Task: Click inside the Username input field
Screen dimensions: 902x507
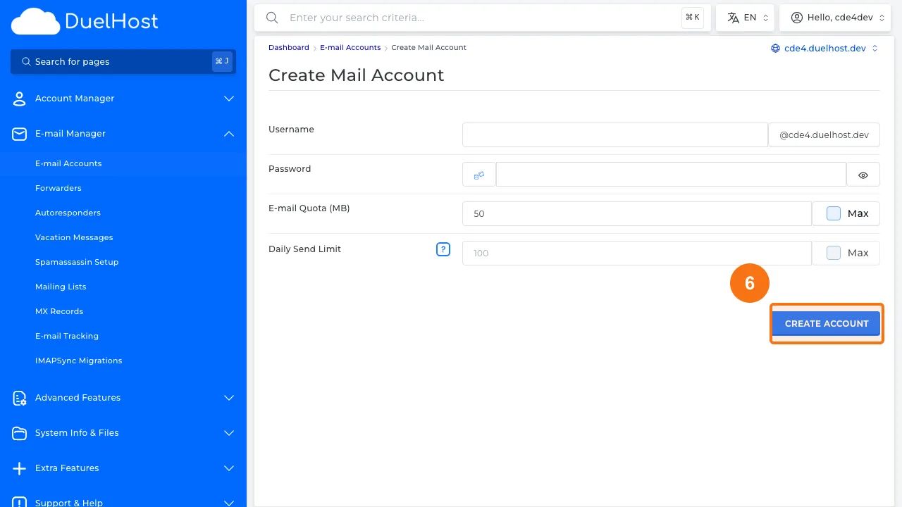Action: [x=614, y=134]
